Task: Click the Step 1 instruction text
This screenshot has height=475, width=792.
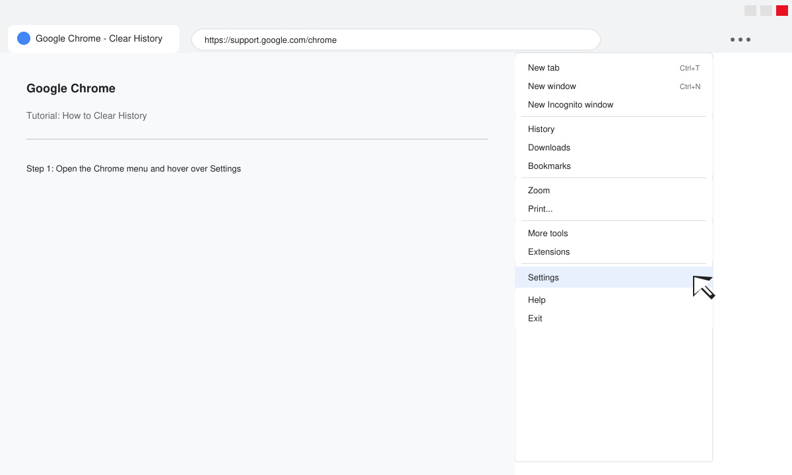Action: tap(133, 169)
